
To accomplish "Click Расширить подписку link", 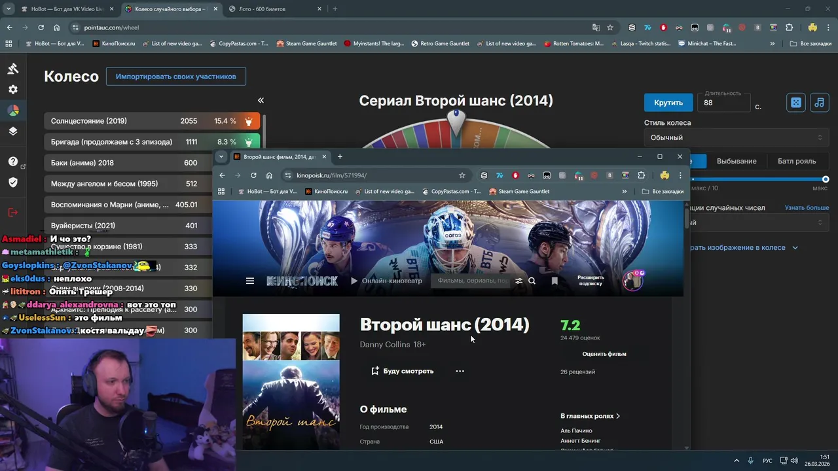I will tap(591, 281).
